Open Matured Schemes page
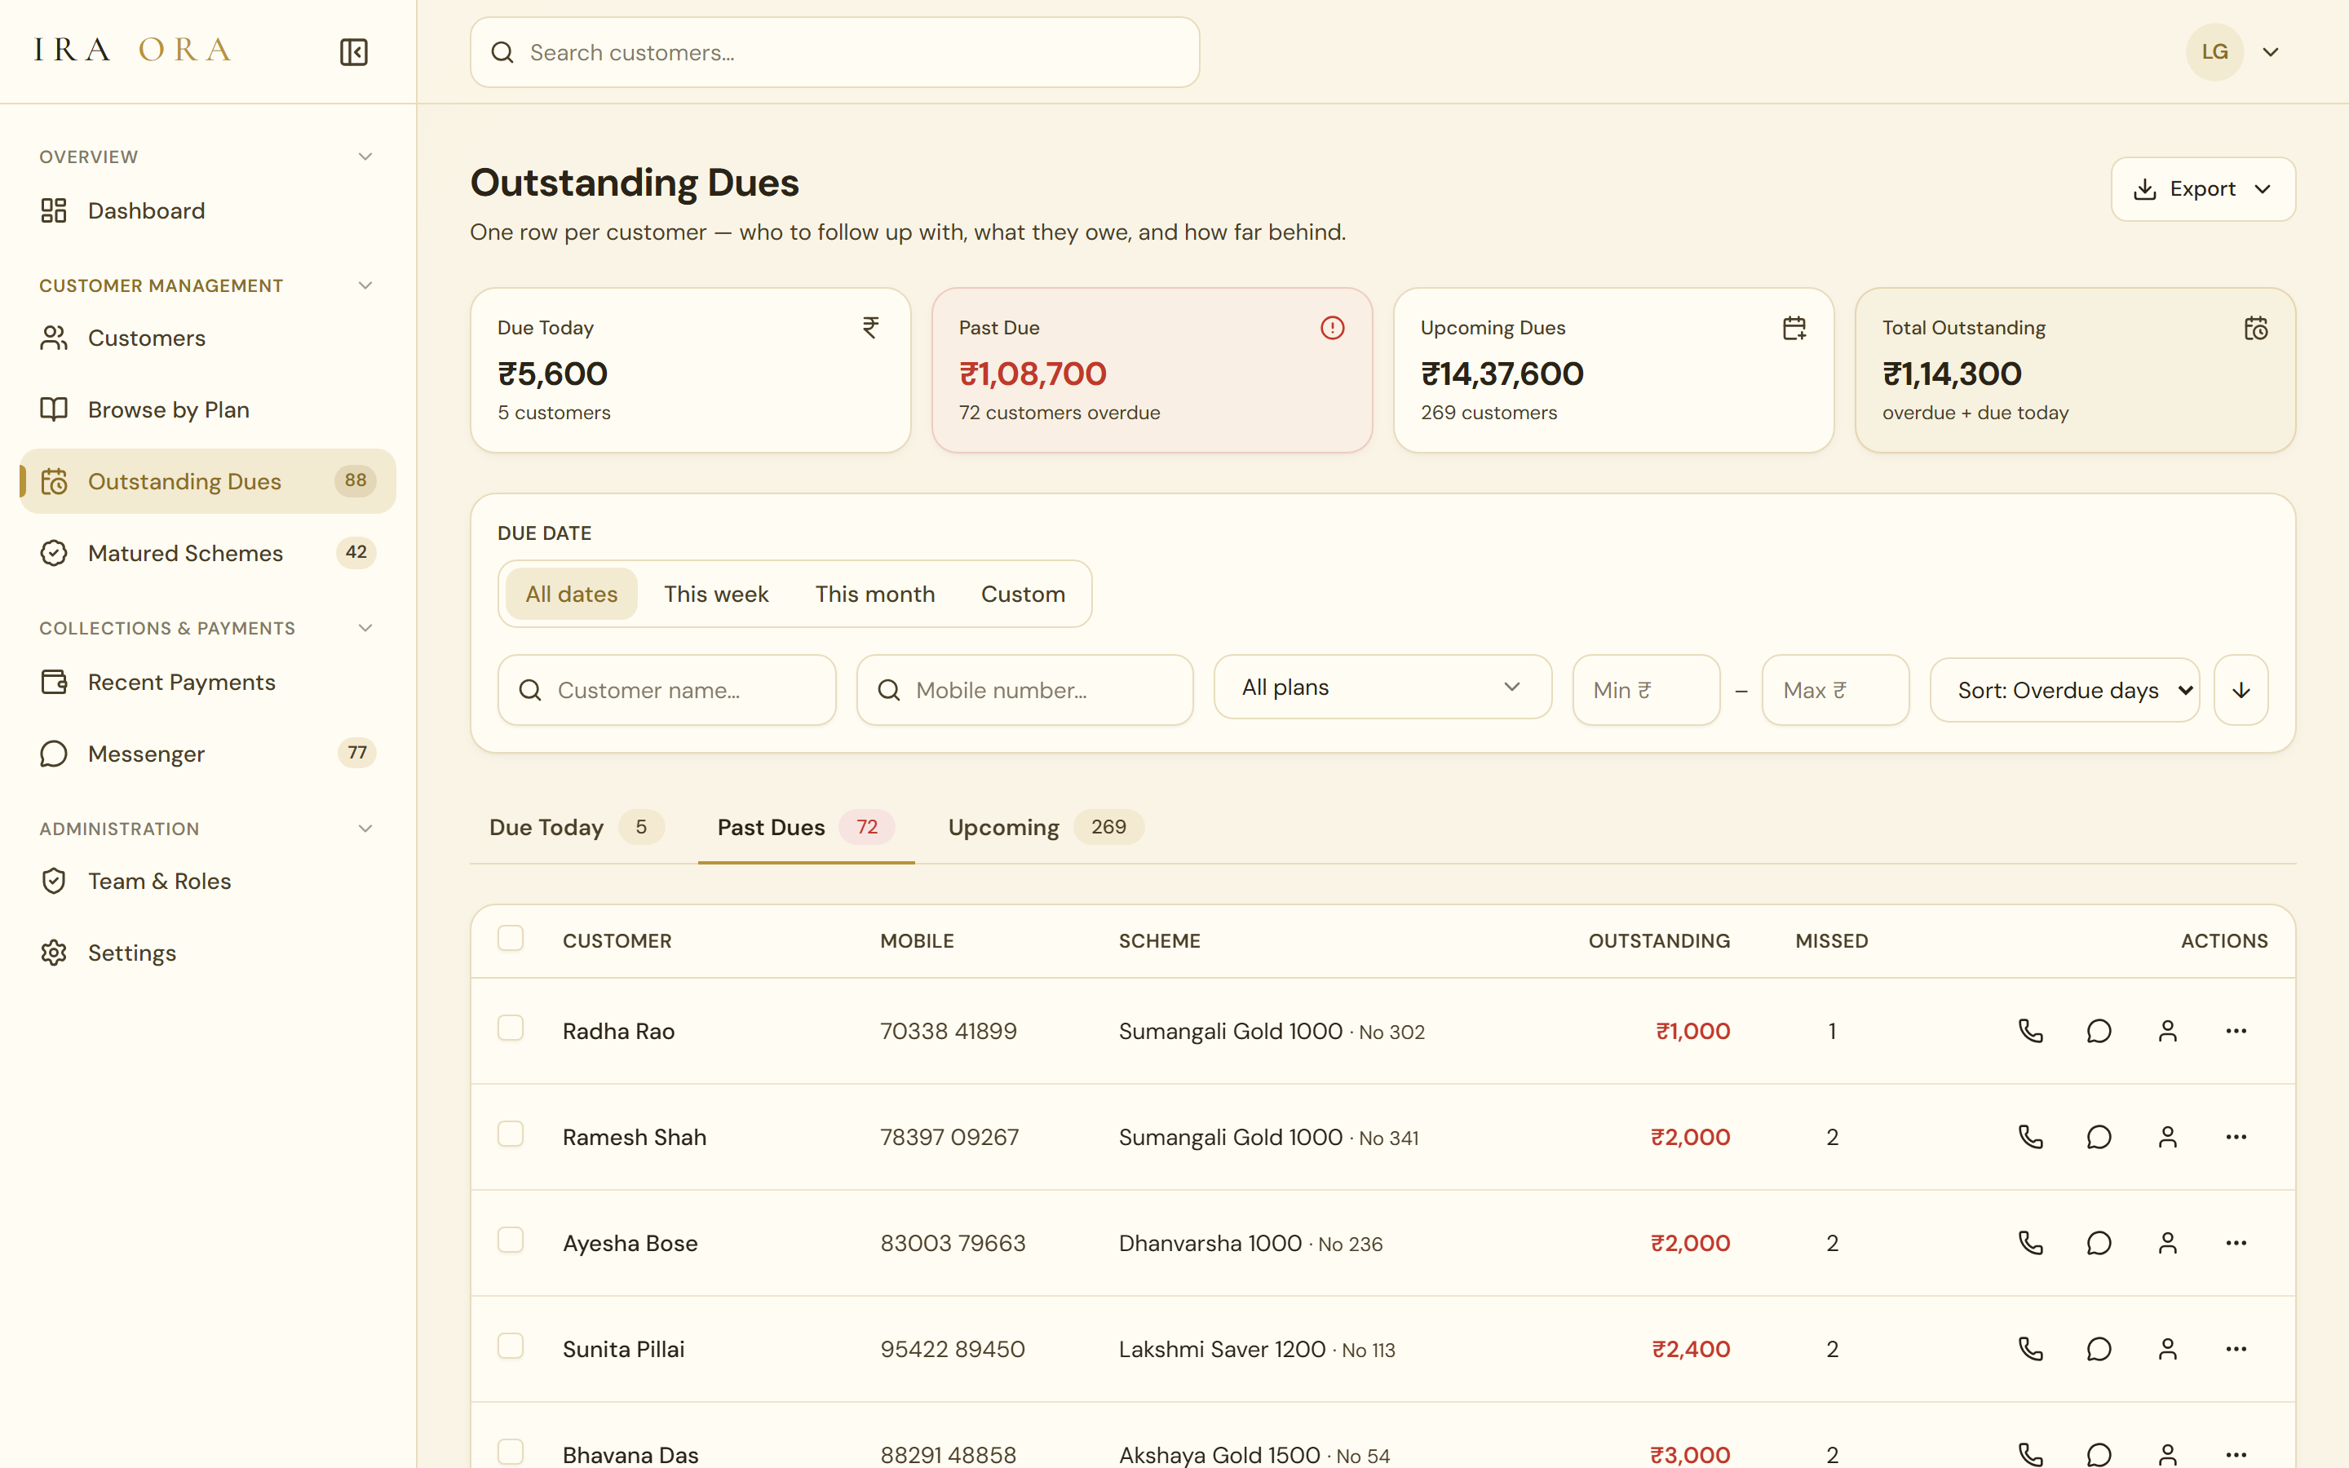Viewport: 2349px width, 1468px height. point(208,552)
